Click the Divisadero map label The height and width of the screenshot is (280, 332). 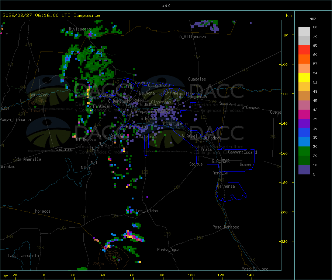tap(80, 29)
